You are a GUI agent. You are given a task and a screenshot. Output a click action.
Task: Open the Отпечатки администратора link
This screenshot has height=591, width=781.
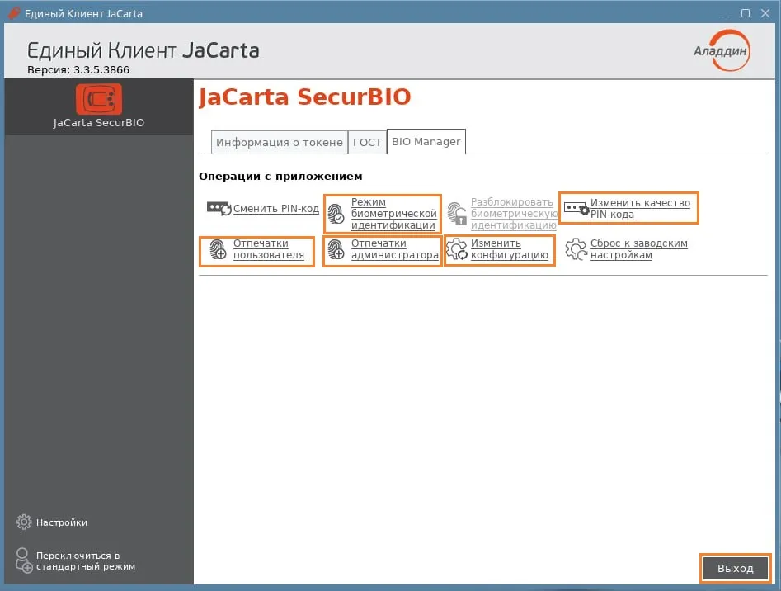(395, 249)
